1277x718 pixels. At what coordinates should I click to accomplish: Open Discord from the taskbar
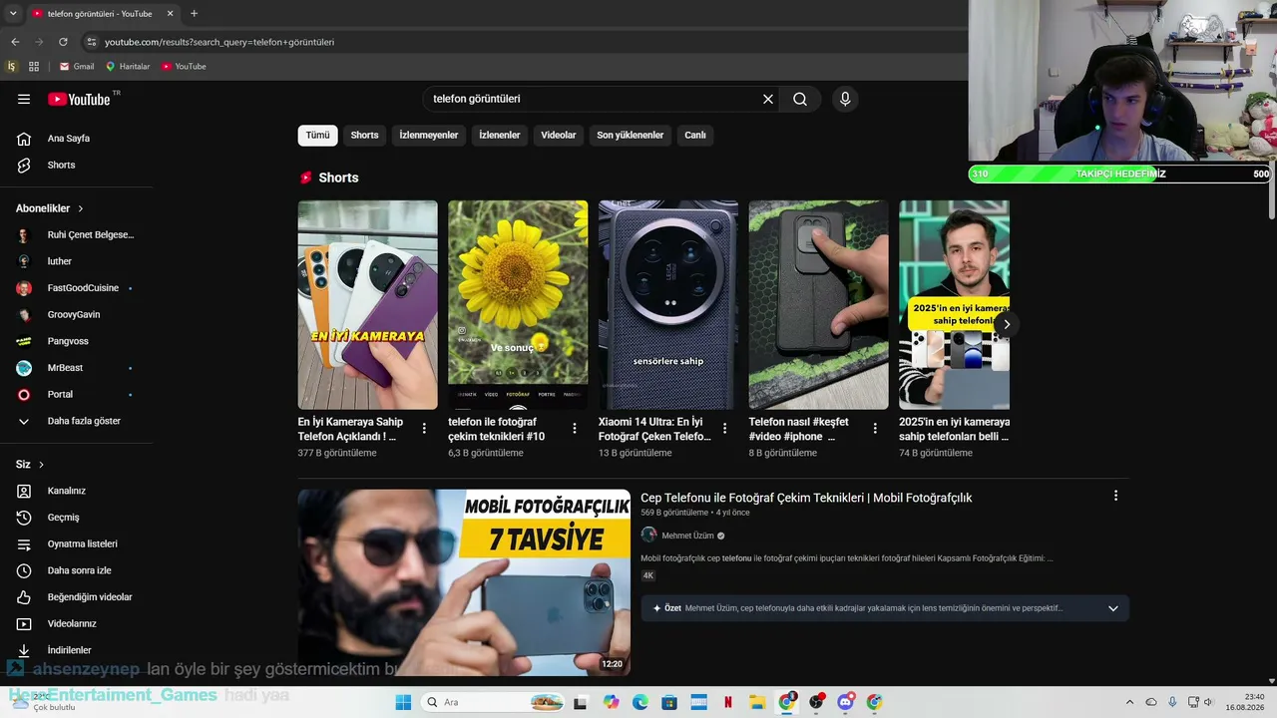(845, 702)
